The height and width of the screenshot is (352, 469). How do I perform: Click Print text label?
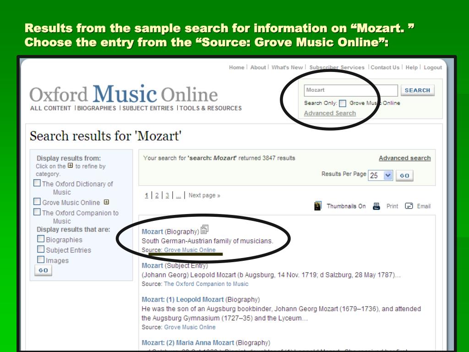pos(392,206)
